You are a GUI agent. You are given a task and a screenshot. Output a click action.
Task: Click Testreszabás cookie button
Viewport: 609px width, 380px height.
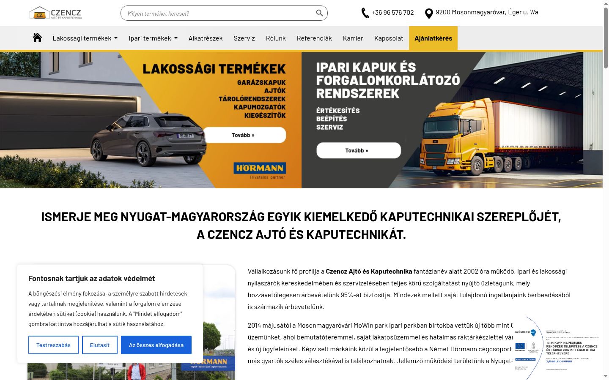coord(53,345)
